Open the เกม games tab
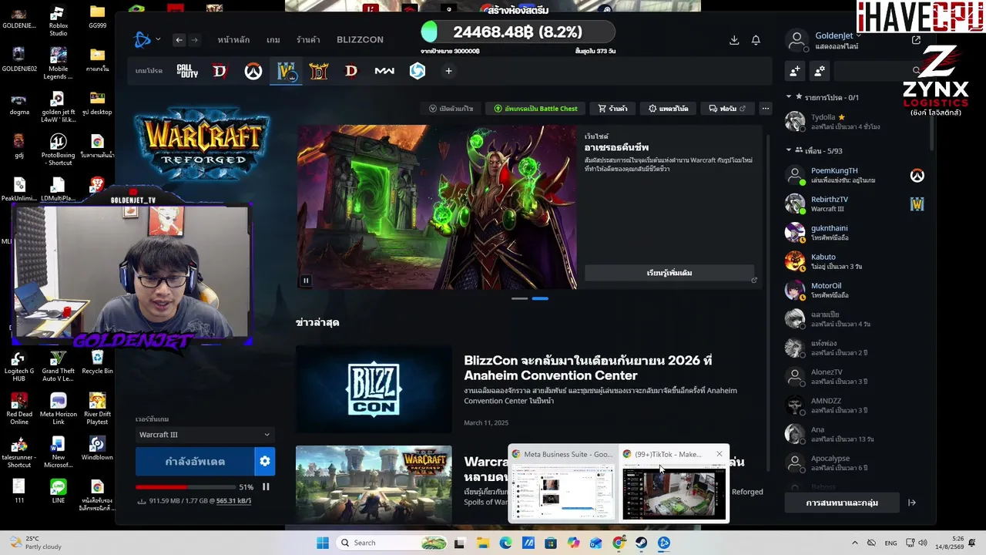This screenshot has width=986, height=555. click(273, 40)
